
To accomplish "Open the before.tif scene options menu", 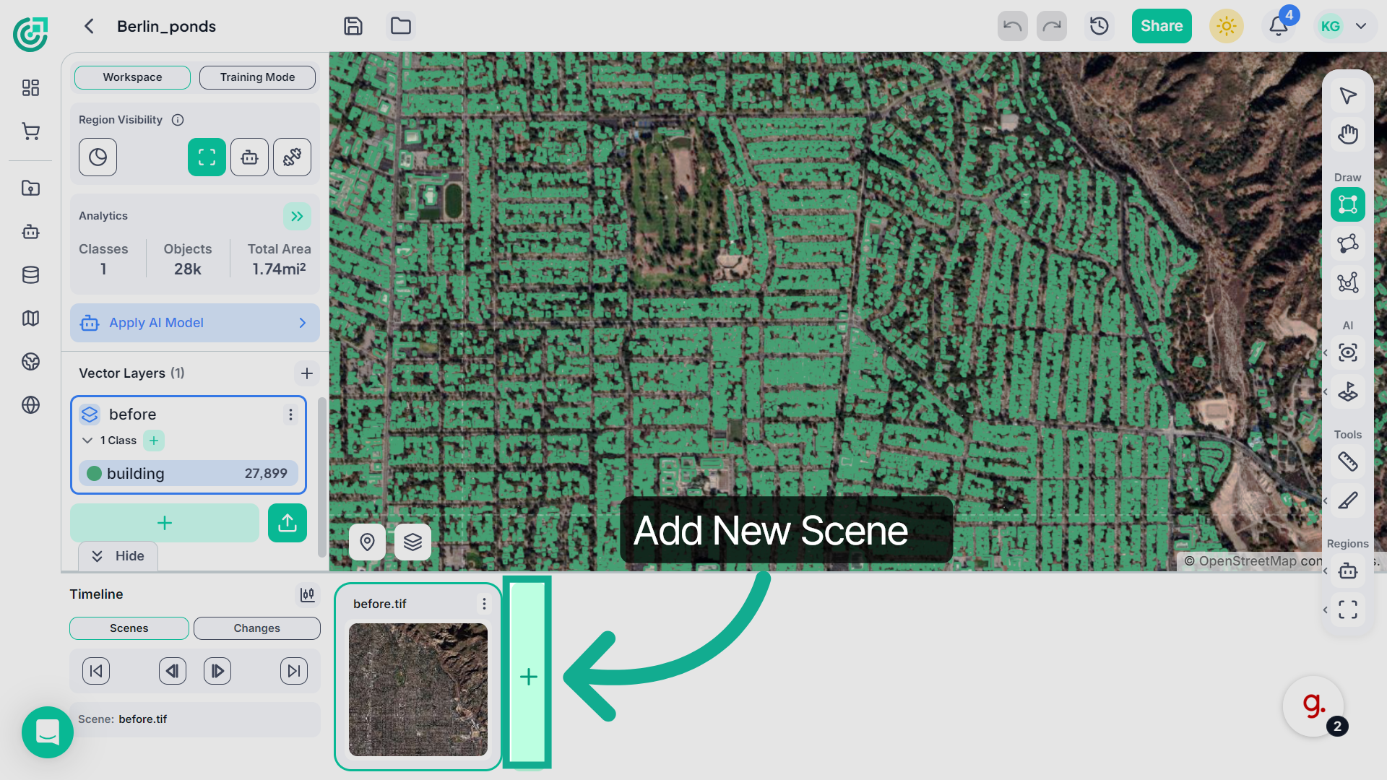I will [484, 604].
